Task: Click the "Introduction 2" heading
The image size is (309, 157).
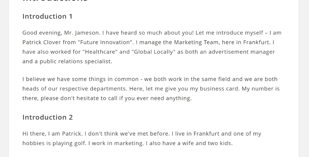Action: [x=48, y=117]
